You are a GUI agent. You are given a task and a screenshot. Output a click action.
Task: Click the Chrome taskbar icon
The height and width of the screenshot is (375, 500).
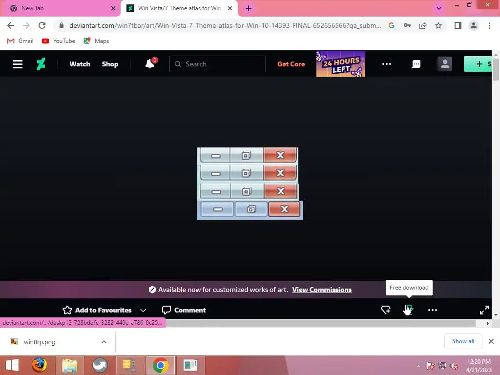click(160, 365)
